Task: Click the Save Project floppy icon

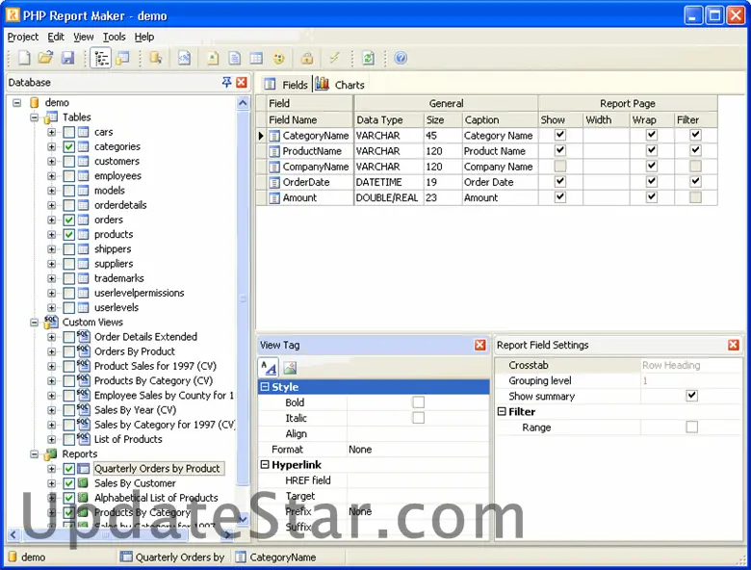Action: [68, 58]
